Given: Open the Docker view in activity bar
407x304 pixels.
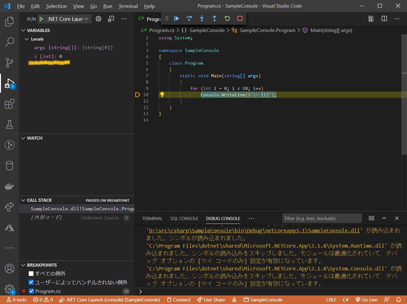Looking at the screenshot, I should [x=10, y=186].
